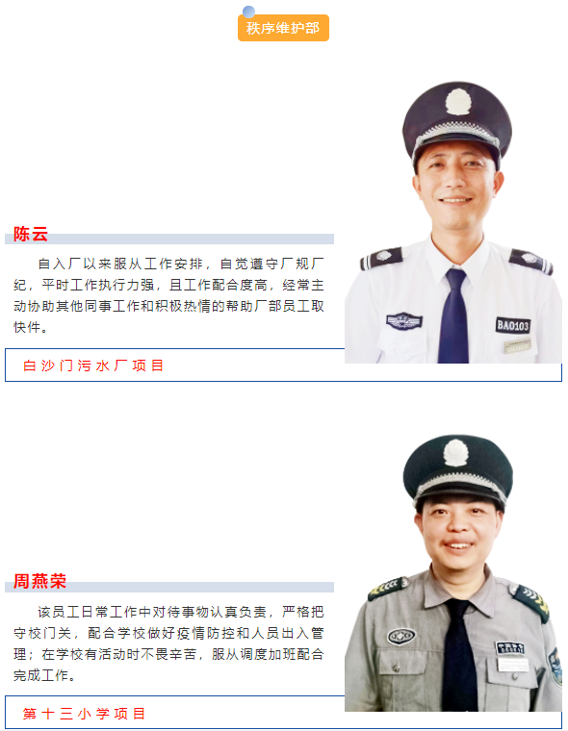
Task: Click the navy tie of the first guard
Action: [x=453, y=316]
